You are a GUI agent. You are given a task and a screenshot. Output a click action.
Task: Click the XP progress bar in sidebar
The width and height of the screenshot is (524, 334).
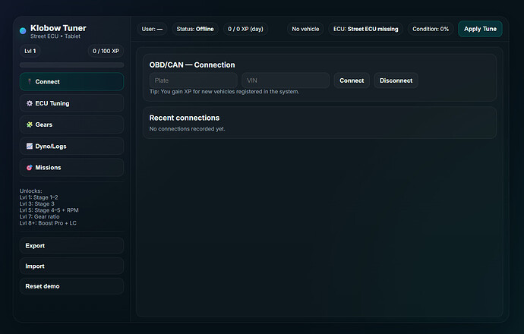click(x=71, y=65)
